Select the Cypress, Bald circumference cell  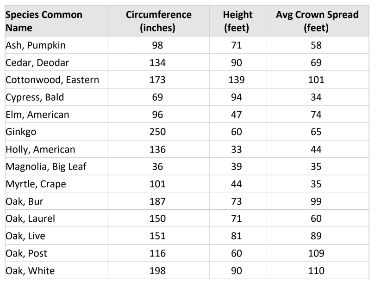[x=159, y=97]
